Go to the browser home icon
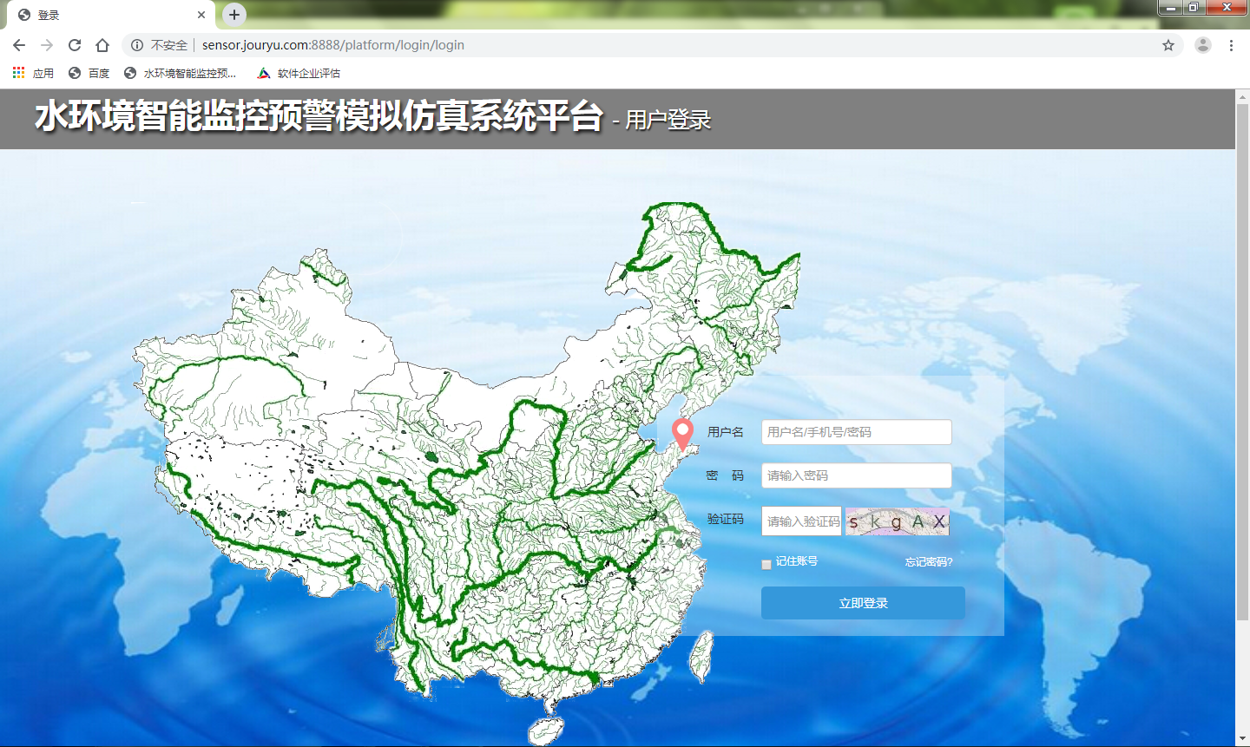The height and width of the screenshot is (747, 1250). coord(102,45)
